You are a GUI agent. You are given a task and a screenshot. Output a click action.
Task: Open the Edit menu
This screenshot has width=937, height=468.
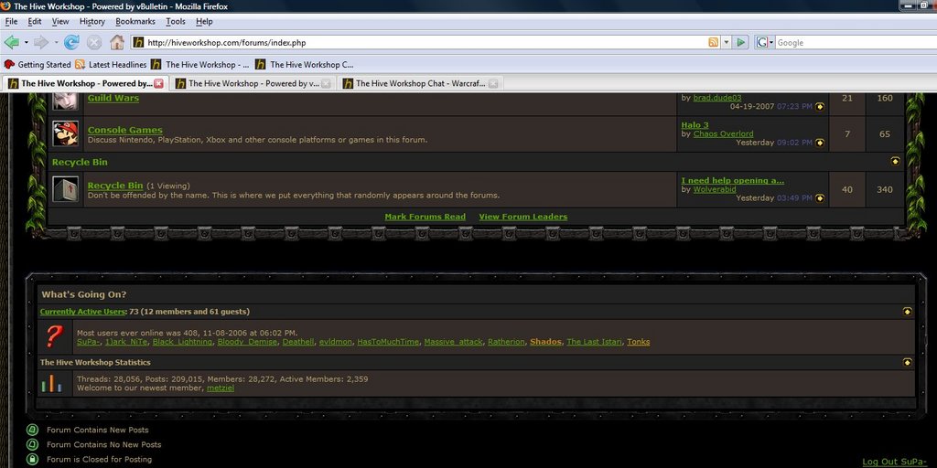coord(35,22)
